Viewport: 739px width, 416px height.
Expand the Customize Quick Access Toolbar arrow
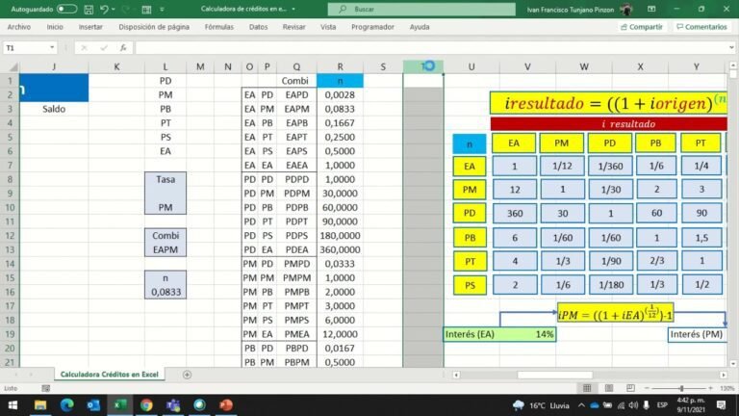click(x=162, y=9)
